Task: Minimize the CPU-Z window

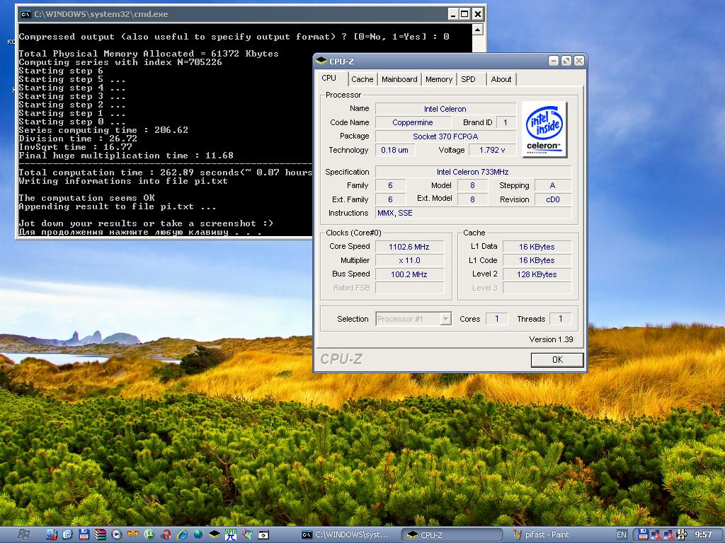Action: (554, 61)
